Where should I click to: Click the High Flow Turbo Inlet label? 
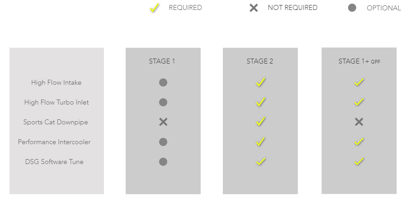pyautogui.click(x=57, y=102)
